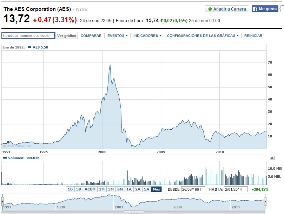Click the after-hours price 13,74
Screen dimensions: 284x214
point(152,20)
